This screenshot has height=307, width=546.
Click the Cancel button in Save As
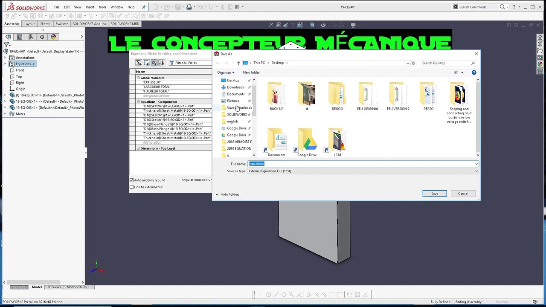pos(463,194)
